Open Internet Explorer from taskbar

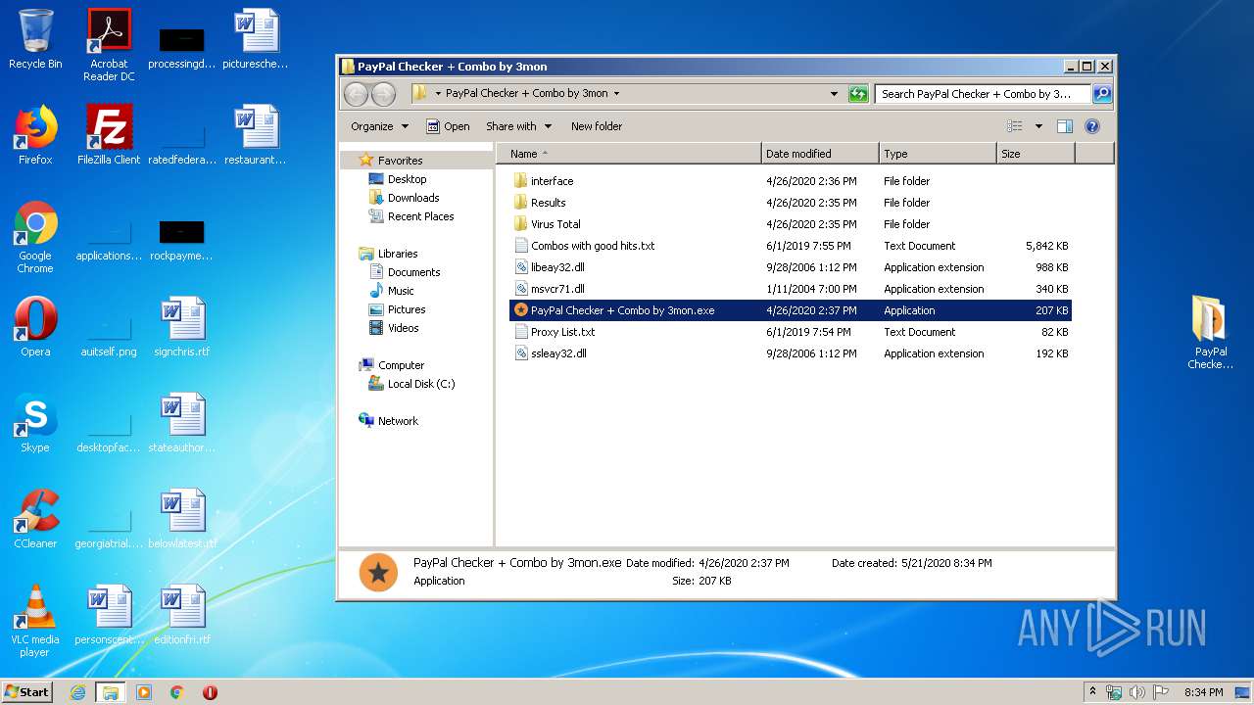(x=77, y=692)
